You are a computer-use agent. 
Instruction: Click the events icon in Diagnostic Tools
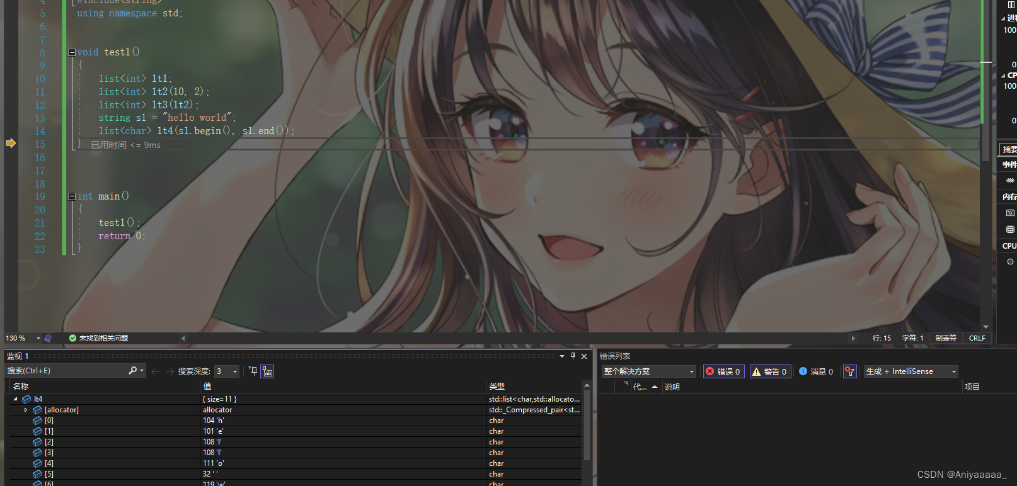tap(1010, 181)
